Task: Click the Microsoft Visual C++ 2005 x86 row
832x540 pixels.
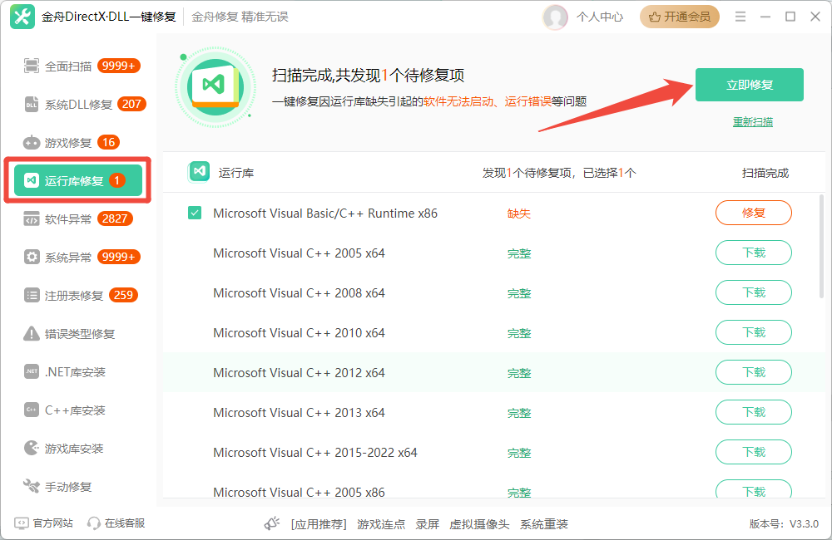Action: coord(493,488)
